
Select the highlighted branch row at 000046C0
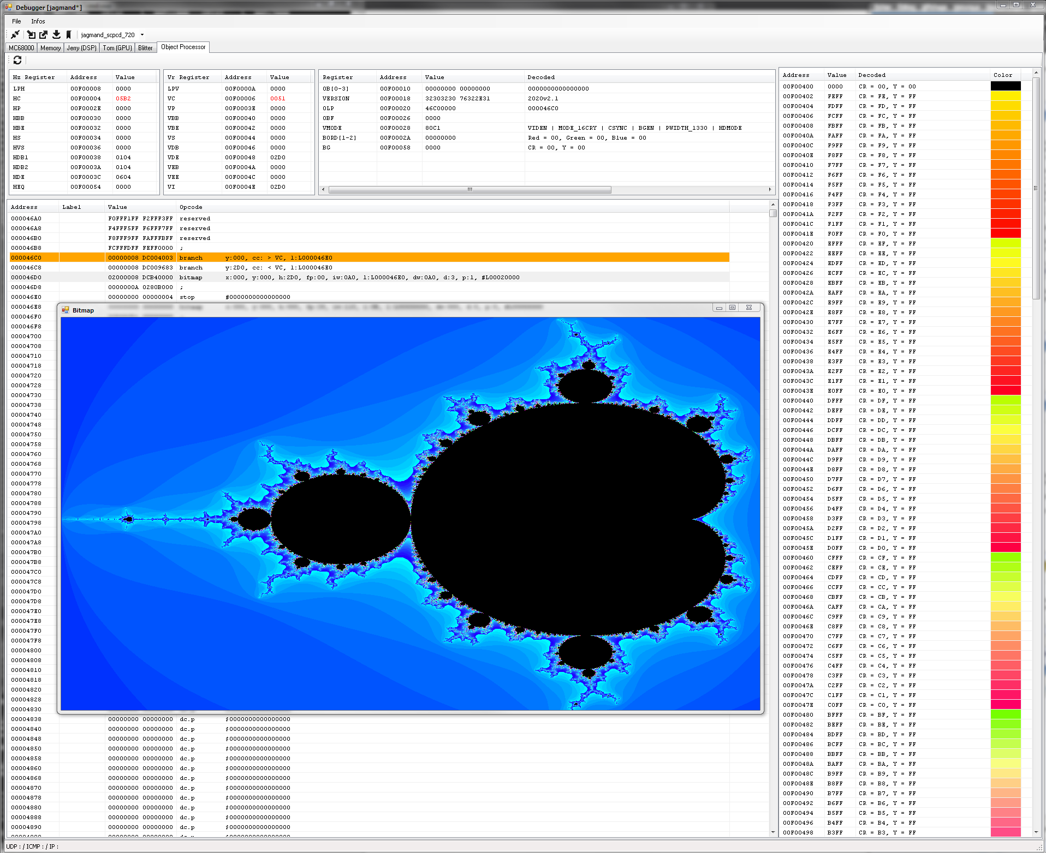[369, 257]
